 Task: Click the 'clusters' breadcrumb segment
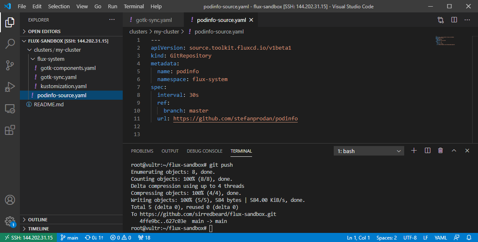(x=138, y=31)
